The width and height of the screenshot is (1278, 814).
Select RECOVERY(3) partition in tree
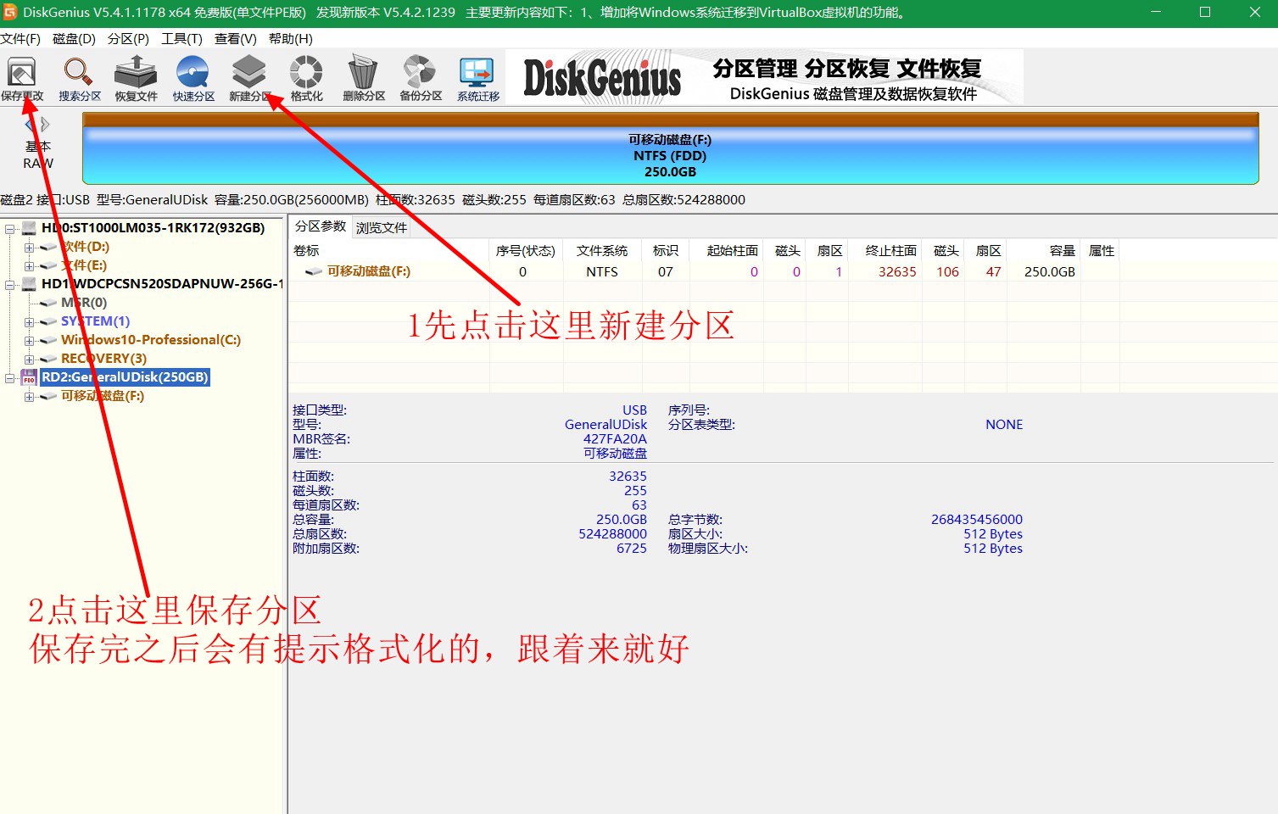(x=103, y=359)
